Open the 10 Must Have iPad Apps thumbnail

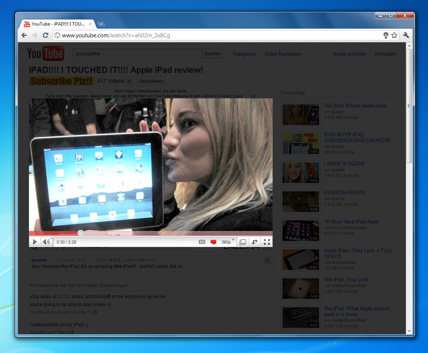pyautogui.click(x=300, y=231)
